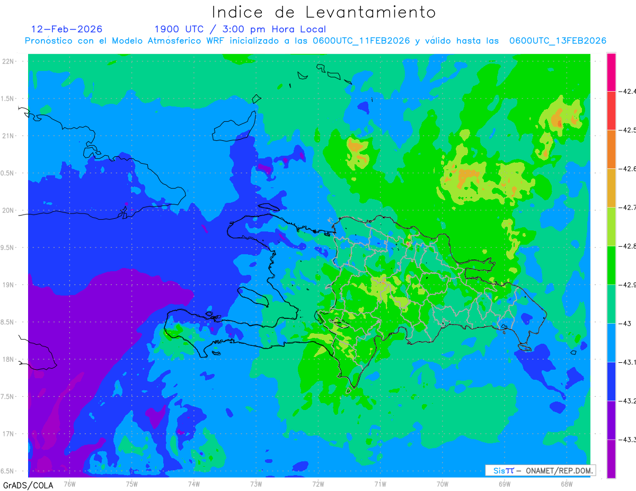636x491 pixels.
Task: Click the '-42.7' colorbar value
Action: point(628,208)
